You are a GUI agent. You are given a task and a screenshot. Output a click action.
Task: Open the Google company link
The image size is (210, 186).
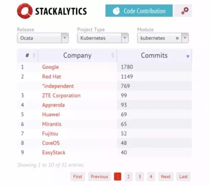(51, 67)
